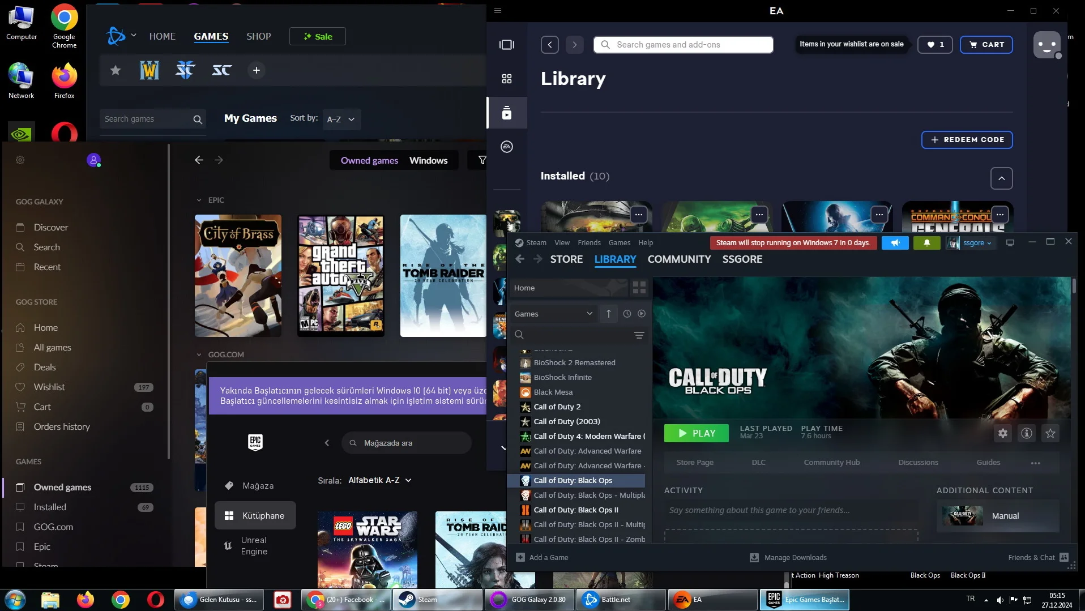This screenshot has height=611, width=1085.
Task: Open the EA Play sidebar icon
Action: tap(507, 147)
